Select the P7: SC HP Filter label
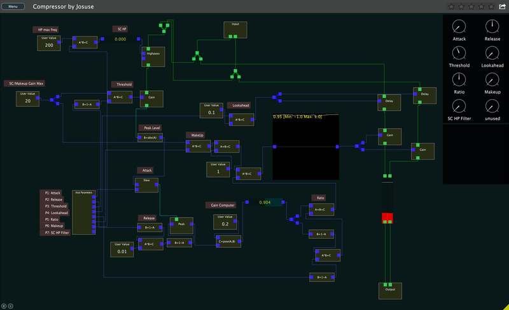 56,233
